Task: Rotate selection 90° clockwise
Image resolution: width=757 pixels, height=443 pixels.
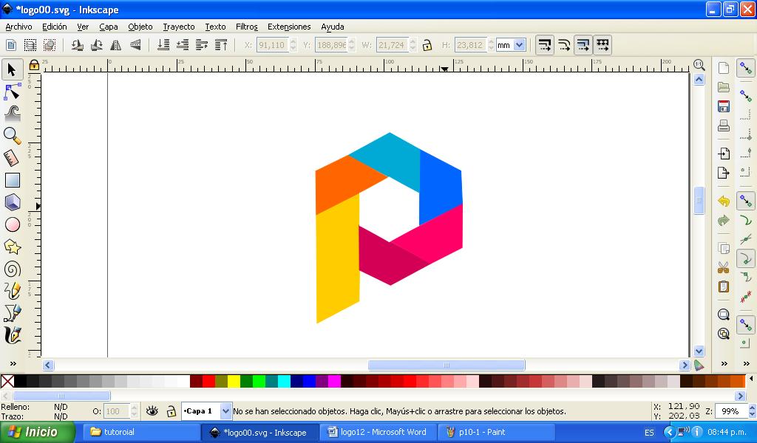Action: (97, 45)
